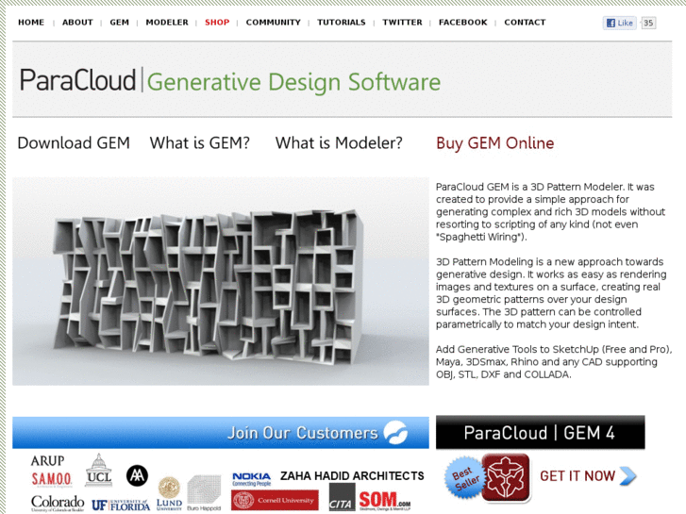Open the SHOP menu item

pyautogui.click(x=217, y=23)
